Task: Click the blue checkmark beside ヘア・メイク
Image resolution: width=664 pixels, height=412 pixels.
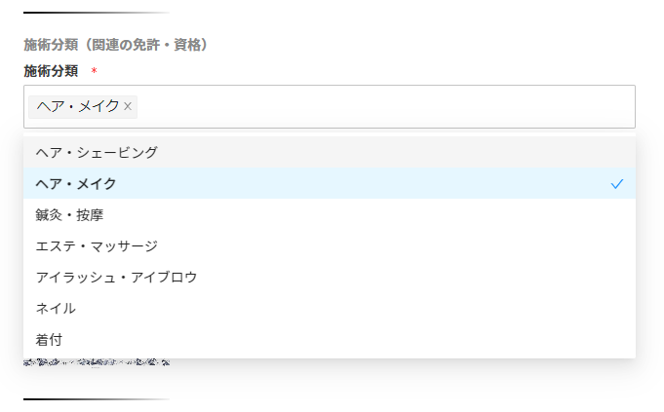Action: [x=616, y=183]
